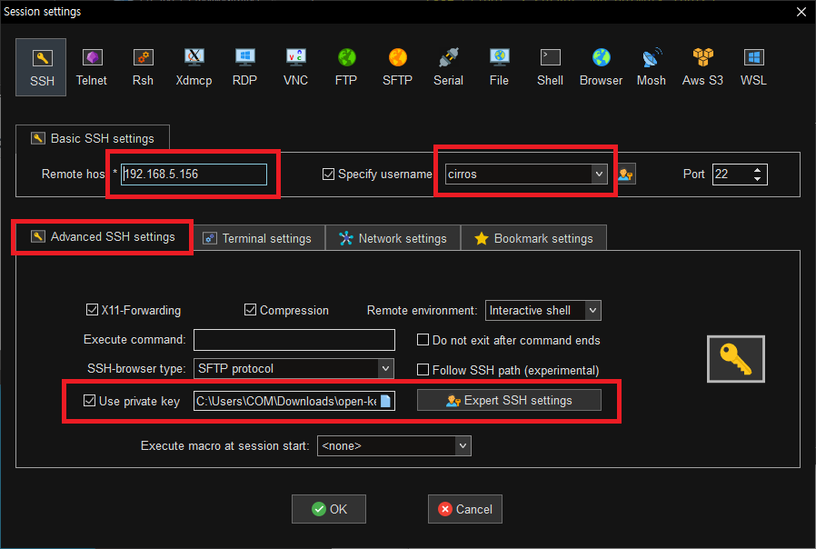Enable Do not exit after command ends

(x=423, y=340)
